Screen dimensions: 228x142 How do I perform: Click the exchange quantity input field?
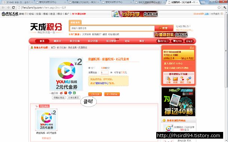click(105, 73)
